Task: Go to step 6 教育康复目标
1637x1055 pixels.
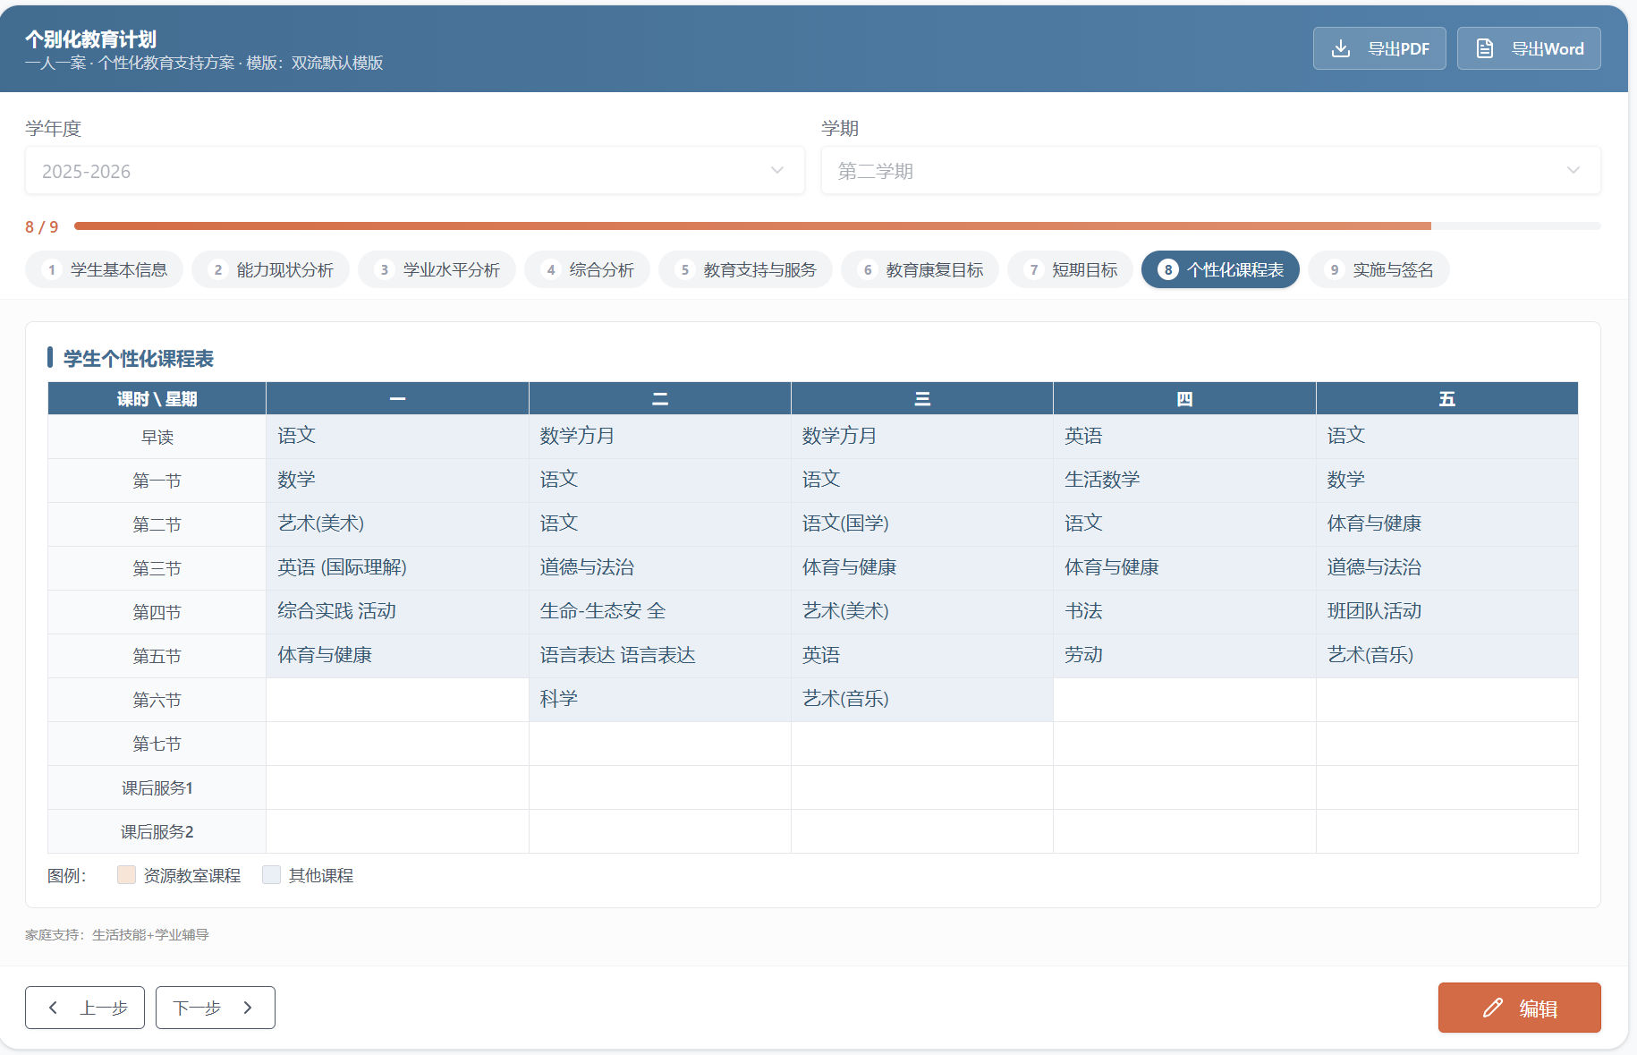Action: [920, 269]
